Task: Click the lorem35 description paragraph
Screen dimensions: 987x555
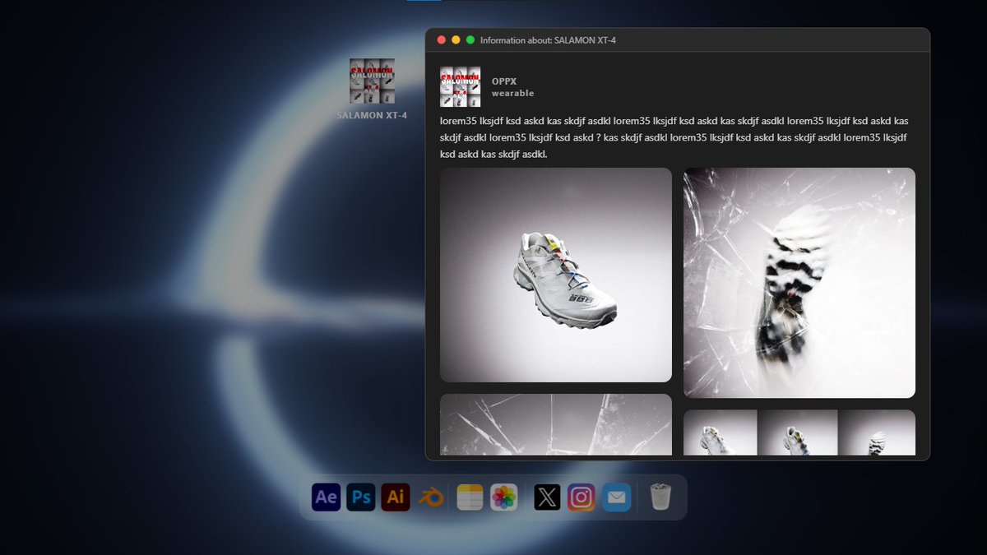Action: pos(674,137)
